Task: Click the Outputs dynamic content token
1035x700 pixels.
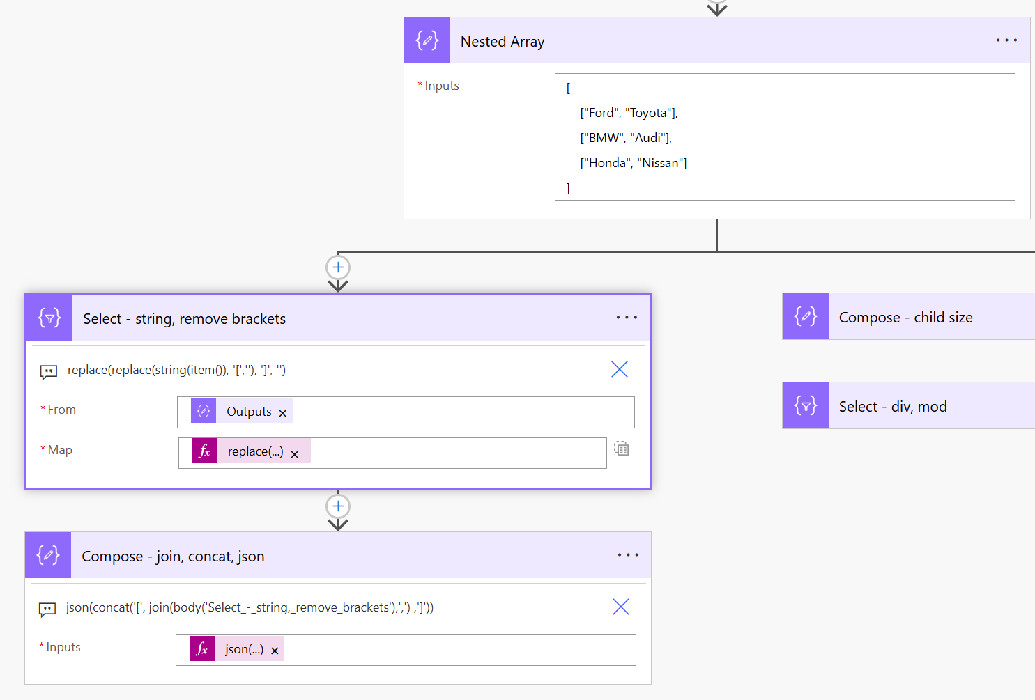Action: coord(248,412)
